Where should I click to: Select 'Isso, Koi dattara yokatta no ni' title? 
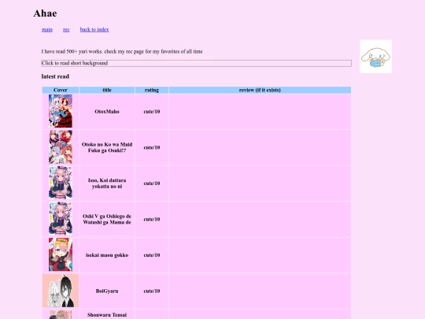(x=107, y=184)
